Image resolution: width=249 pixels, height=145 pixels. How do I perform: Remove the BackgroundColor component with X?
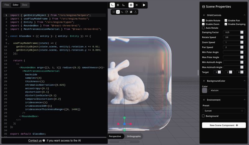[204, 81]
